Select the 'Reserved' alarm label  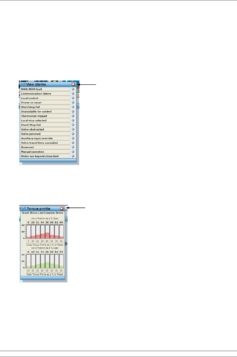click(x=27, y=147)
